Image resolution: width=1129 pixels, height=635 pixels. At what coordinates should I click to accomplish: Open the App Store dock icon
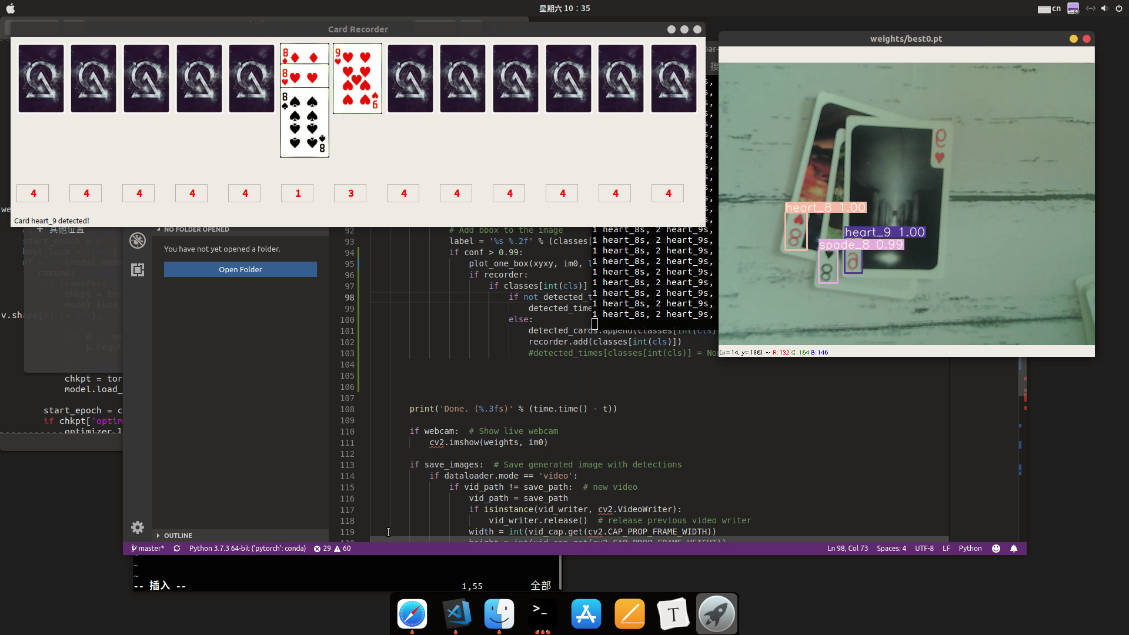coord(586,614)
